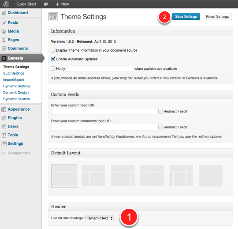The image size is (238, 229).
Task: Open the Appearance menu
Action: click(x=19, y=109)
